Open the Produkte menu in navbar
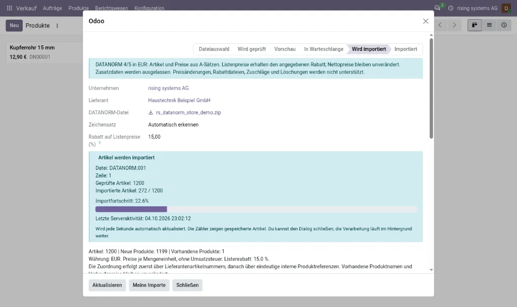The height and width of the screenshot is (307, 517). click(78, 8)
